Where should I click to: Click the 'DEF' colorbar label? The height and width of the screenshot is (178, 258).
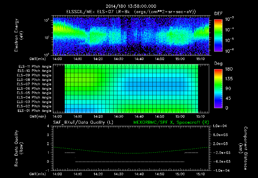218,14
